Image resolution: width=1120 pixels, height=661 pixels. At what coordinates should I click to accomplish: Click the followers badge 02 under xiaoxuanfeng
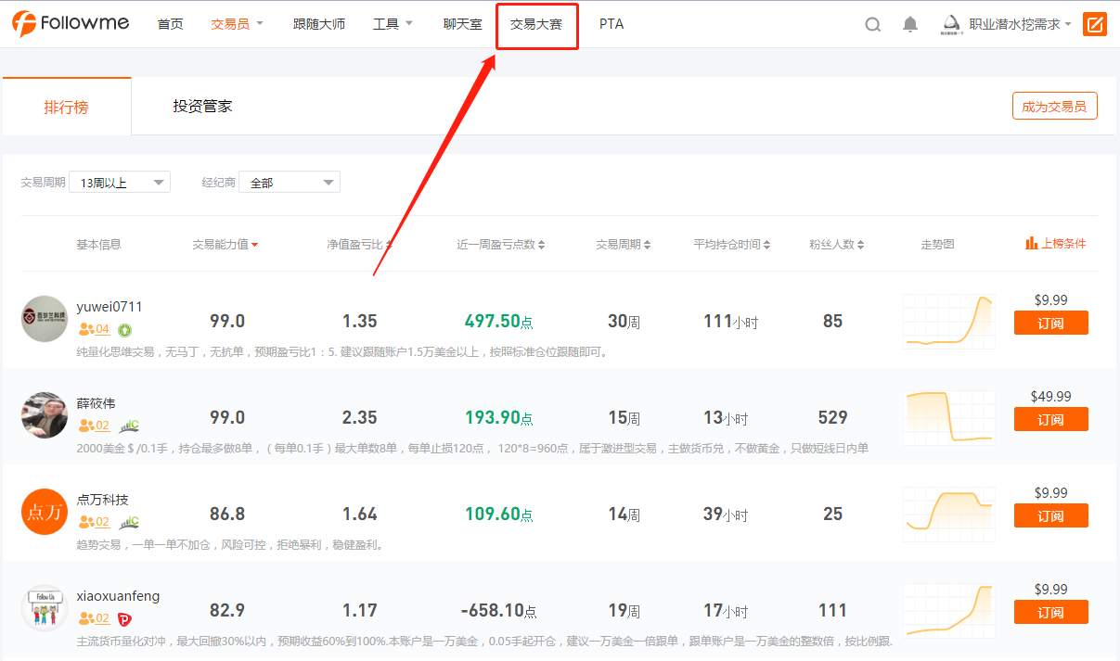click(95, 618)
